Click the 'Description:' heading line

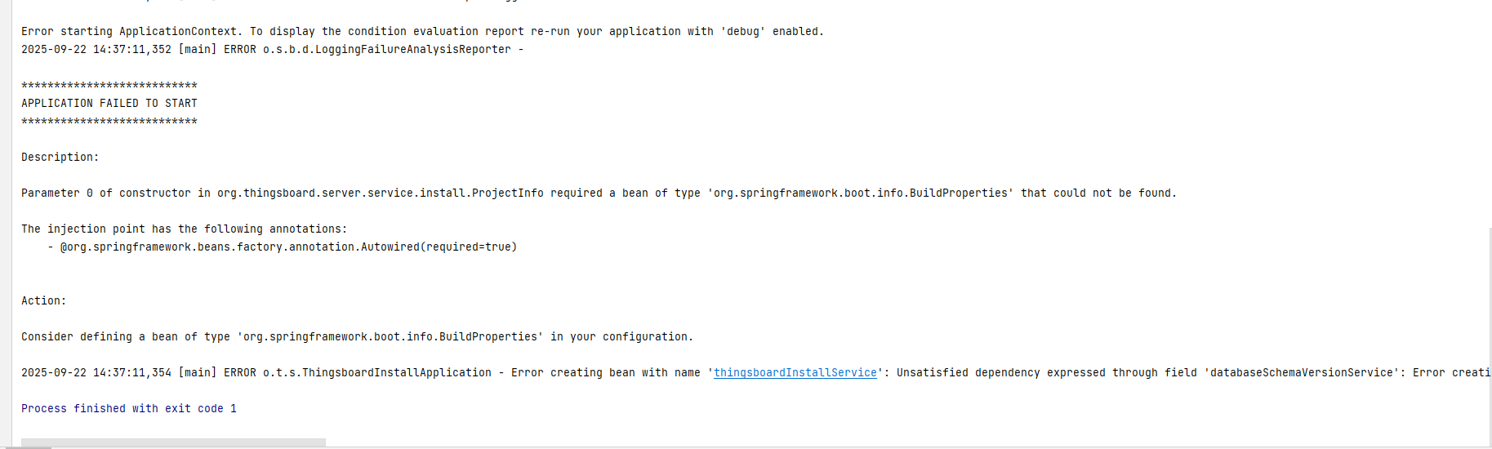(60, 158)
